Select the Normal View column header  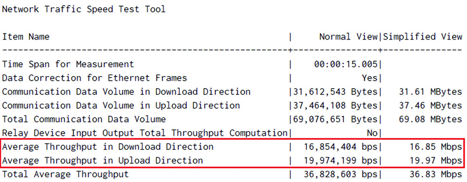tap(348, 37)
